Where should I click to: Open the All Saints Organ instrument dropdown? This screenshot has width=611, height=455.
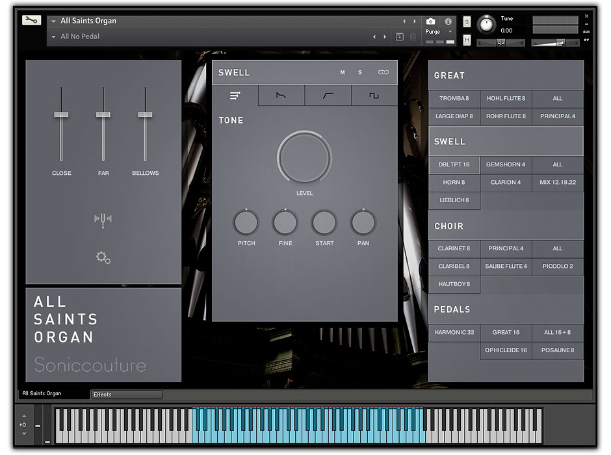pyautogui.click(x=53, y=21)
